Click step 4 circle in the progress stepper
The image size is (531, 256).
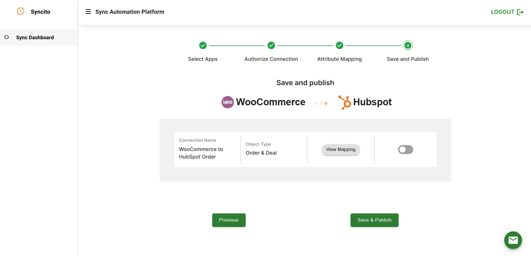[x=408, y=45]
